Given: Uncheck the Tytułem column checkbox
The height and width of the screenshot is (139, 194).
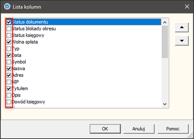Looking at the screenshot, I should [x=9, y=89].
